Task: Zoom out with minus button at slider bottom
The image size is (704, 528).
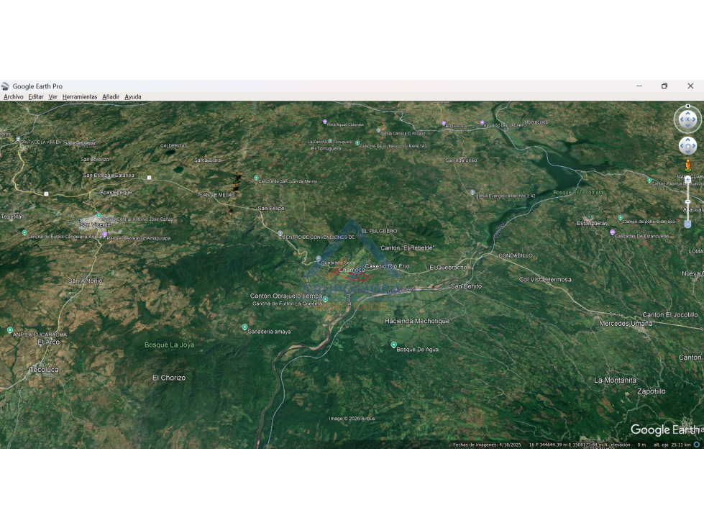Action: pyautogui.click(x=687, y=224)
